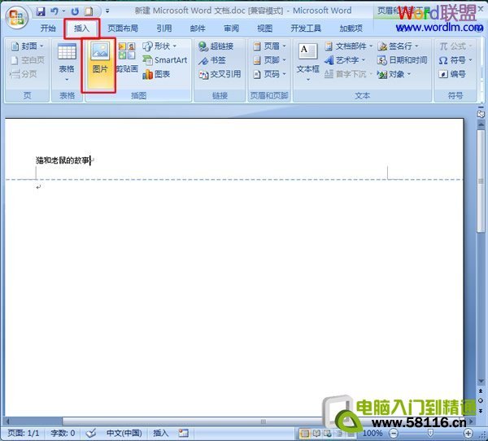Viewport: 488px width, 441px height.
Task: Toggle 插入 insert/overtype mode in status bar
Action: point(160,433)
